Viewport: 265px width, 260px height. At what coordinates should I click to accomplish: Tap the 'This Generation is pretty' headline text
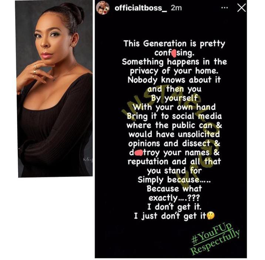174,44
